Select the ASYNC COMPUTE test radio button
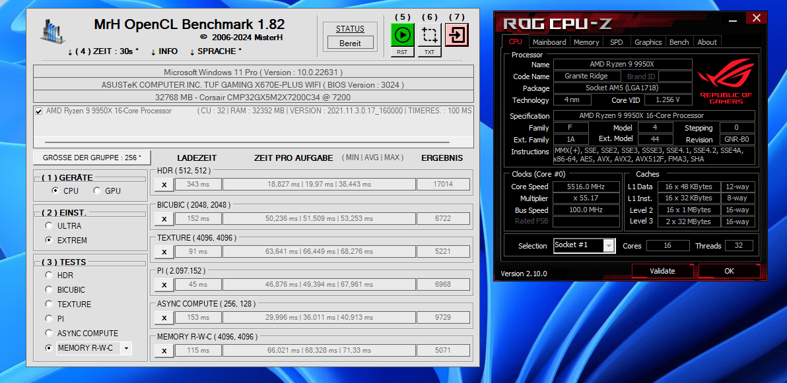787x383 pixels. click(49, 333)
